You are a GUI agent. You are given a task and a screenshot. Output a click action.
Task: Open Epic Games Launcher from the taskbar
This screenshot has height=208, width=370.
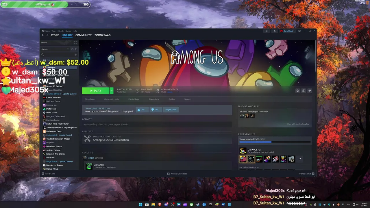(210, 205)
